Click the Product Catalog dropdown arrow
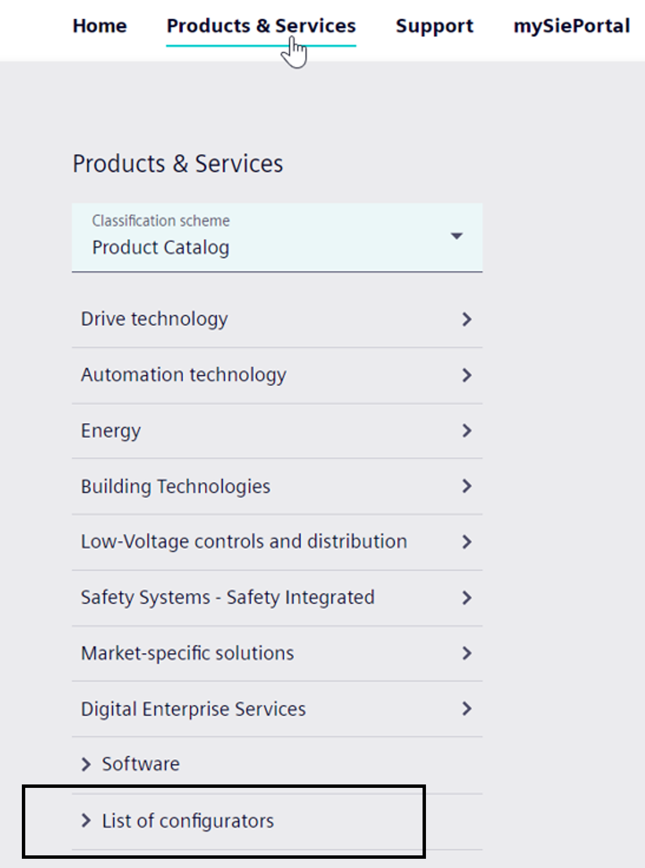 [456, 236]
